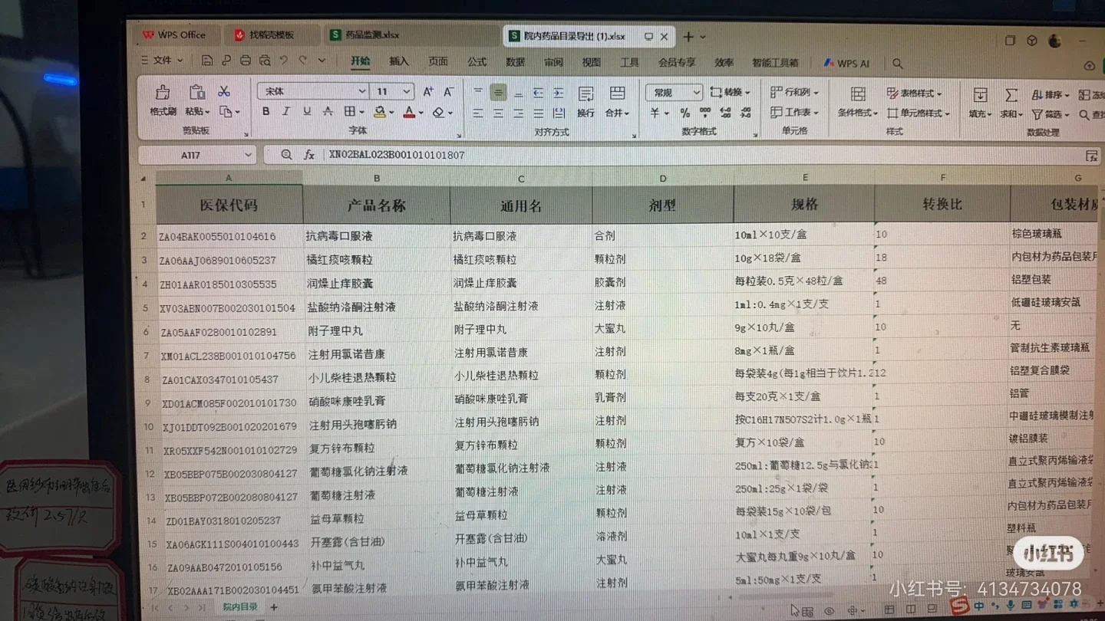Apply bold formatting with the B icon
Image resolution: width=1105 pixels, height=621 pixels.
(266, 111)
